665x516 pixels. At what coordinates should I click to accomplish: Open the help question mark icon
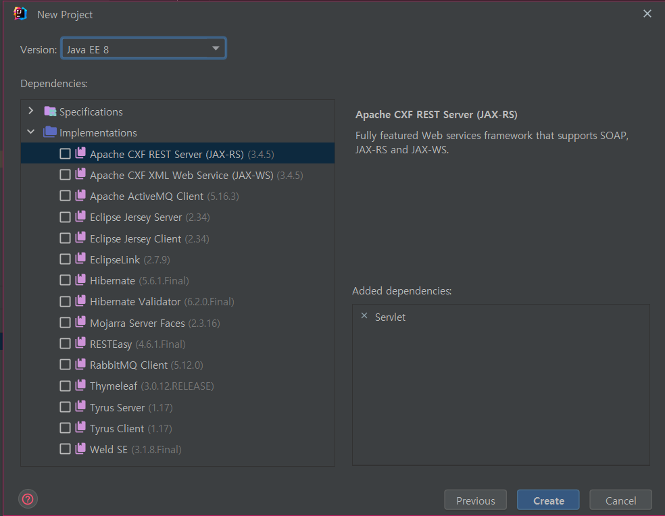click(28, 499)
